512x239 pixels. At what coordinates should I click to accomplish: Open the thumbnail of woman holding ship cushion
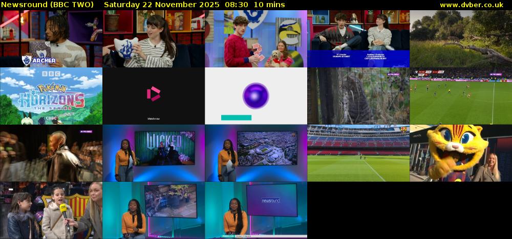154,38
